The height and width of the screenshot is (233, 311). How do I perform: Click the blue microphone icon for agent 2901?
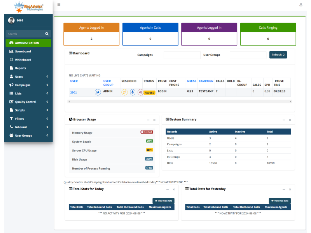click(x=133, y=92)
